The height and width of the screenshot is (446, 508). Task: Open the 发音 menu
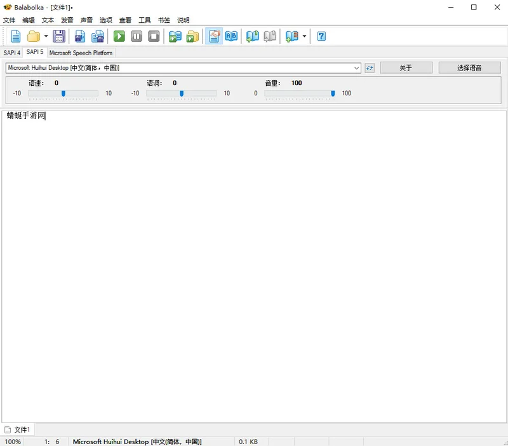(67, 20)
